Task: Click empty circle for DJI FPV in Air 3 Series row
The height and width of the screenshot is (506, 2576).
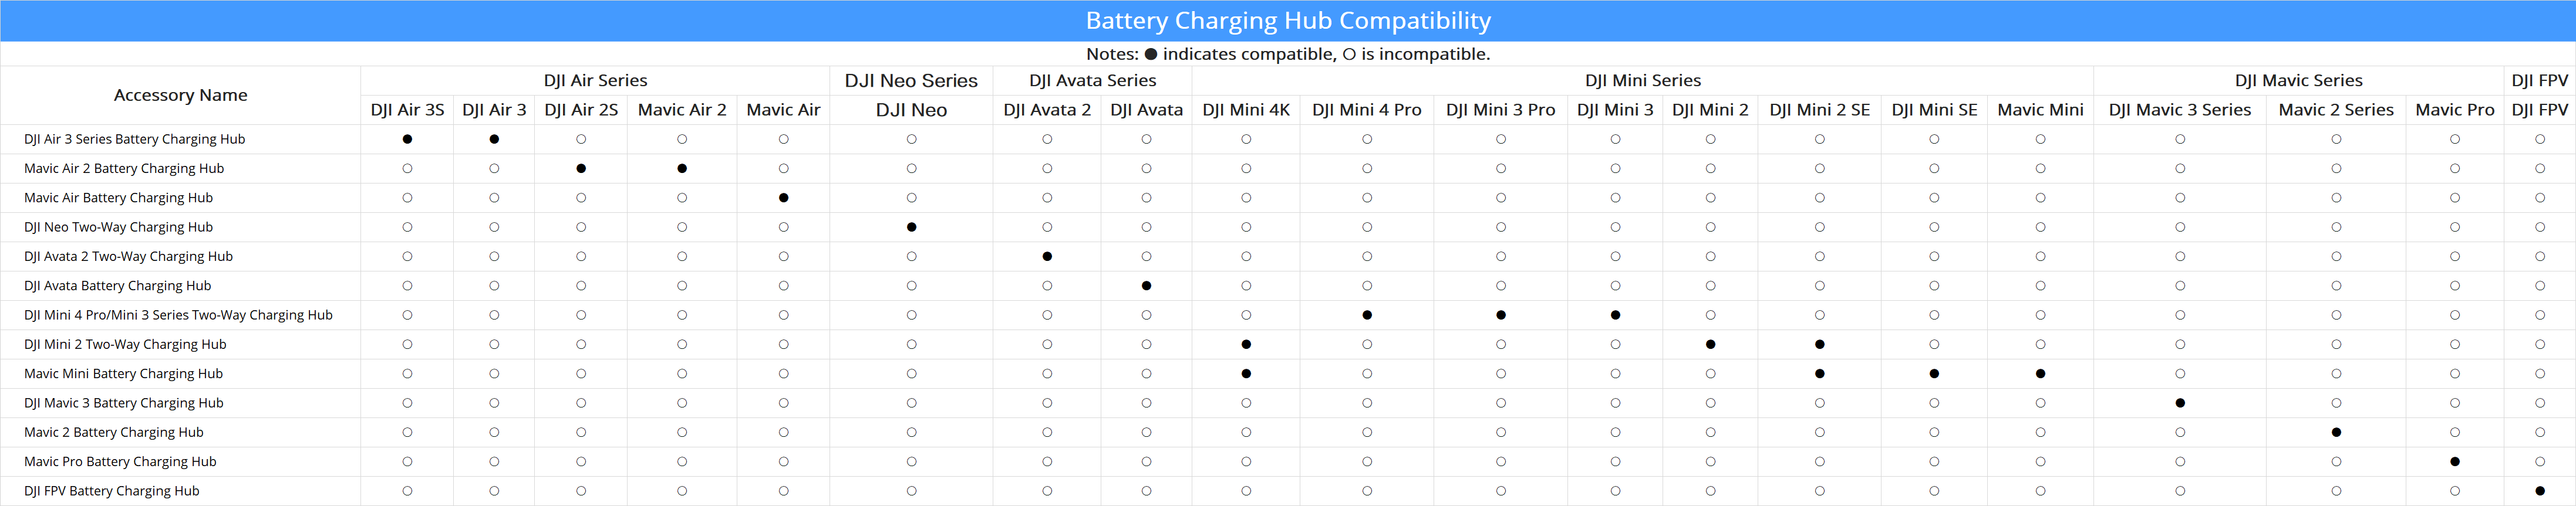Action: tap(2539, 139)
